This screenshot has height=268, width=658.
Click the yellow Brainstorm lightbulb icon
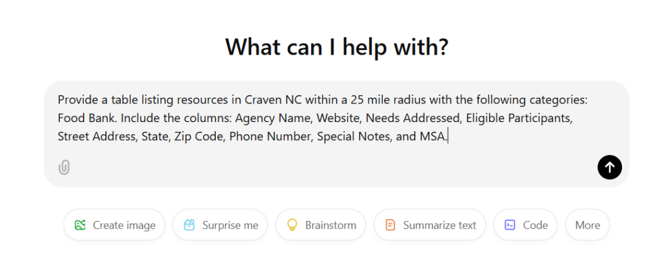click(292, 225)
